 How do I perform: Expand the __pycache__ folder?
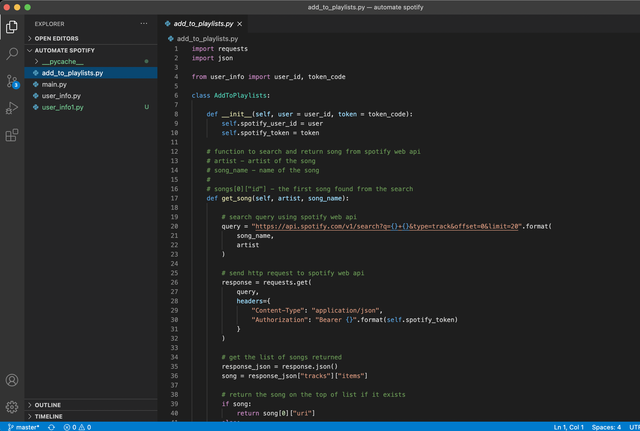pos(91,62)
